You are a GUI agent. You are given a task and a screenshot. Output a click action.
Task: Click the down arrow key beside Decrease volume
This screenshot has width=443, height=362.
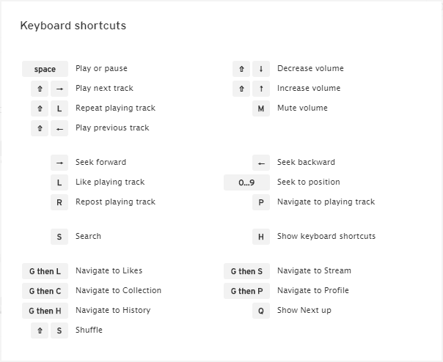[261, 69]
